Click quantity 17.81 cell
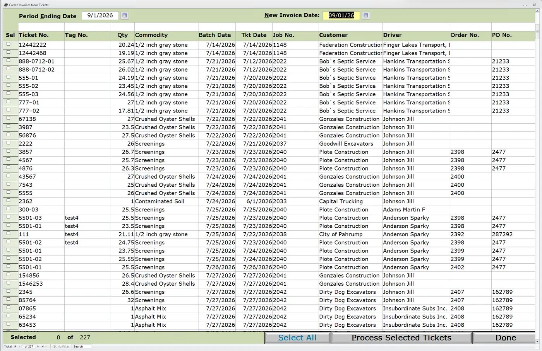 point(123,111)
